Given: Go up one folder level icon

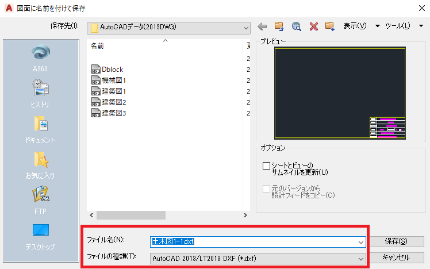Looking at the screenshot, I should [279, 26].
